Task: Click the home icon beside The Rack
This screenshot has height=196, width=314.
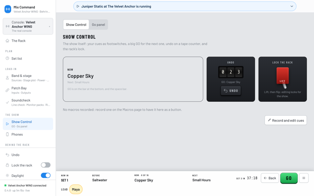Action: [7, 41]
